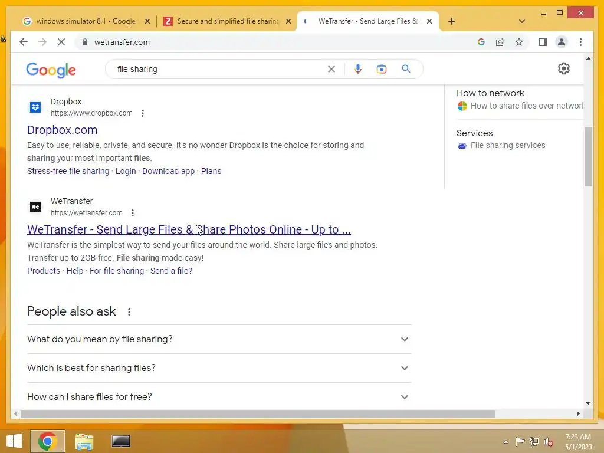Bookmark this tab with star
Screen dimensions: 604x453
coord(519,42)
